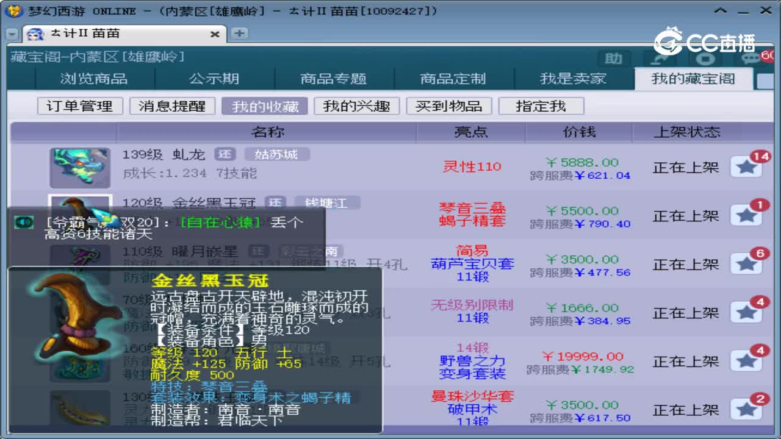Open the chat messages icon showing 60 notifications
781x439 pixels.
(x=751, y=58)
